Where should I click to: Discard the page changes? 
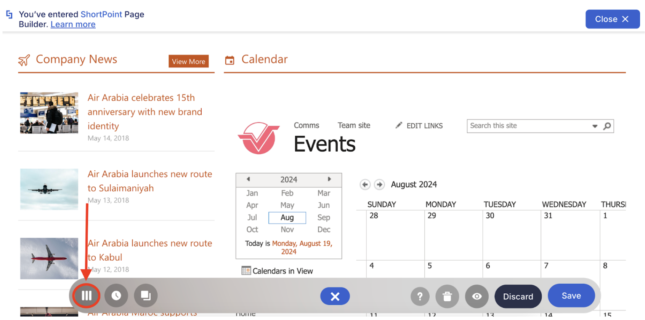[x=518, y=296]
